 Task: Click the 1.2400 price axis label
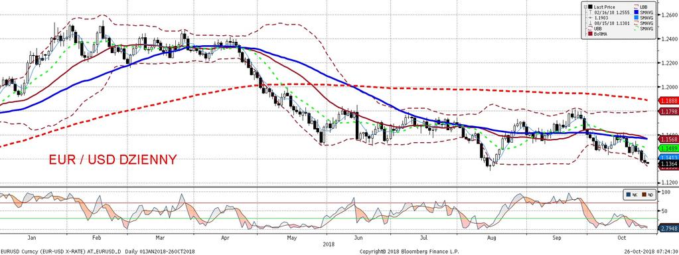point(670,39)
